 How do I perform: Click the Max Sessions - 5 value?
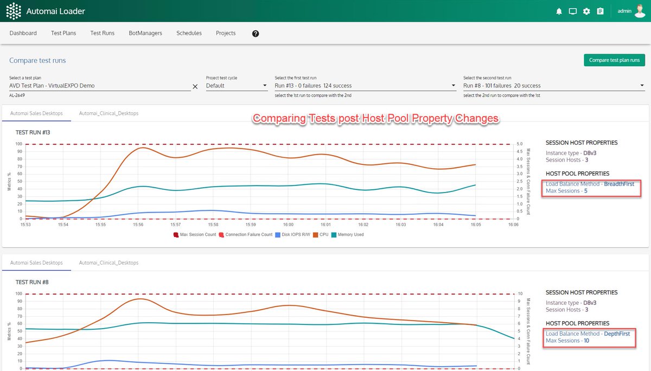point(567,191)
